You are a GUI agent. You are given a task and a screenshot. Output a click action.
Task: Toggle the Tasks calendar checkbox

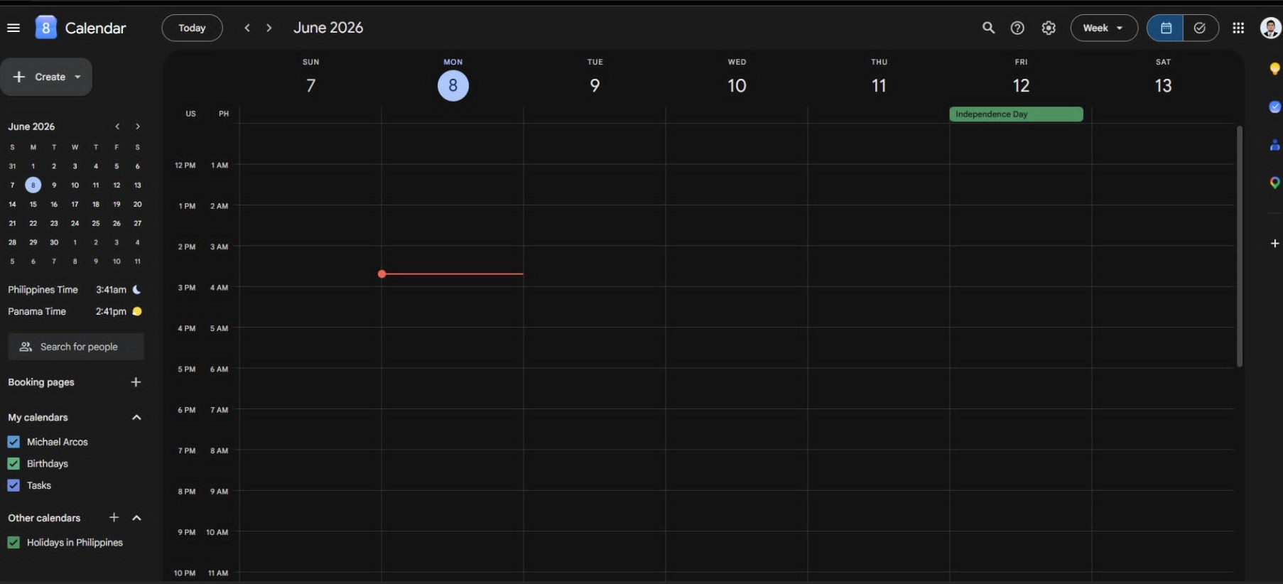click(13, 485)
